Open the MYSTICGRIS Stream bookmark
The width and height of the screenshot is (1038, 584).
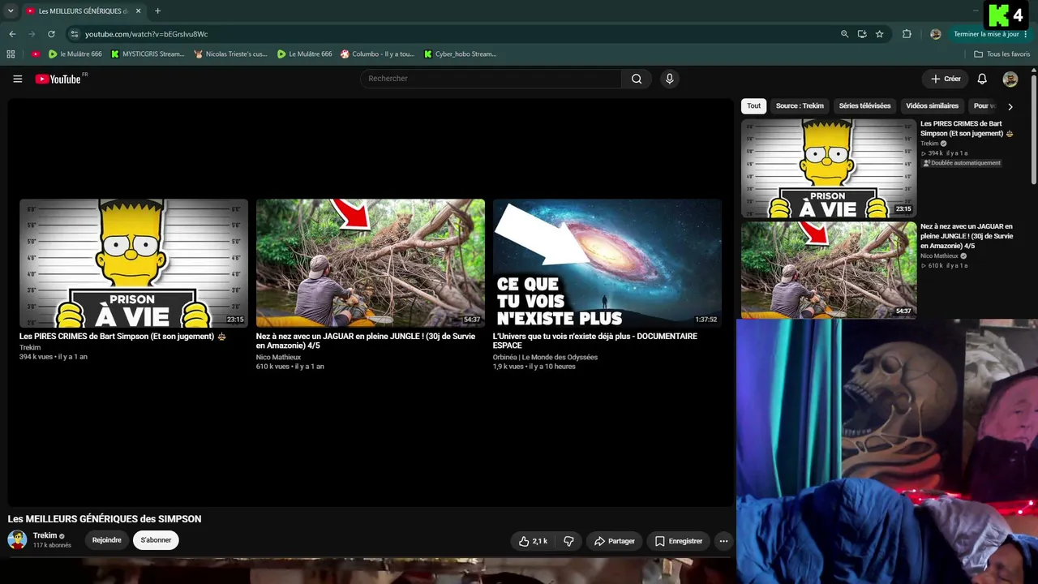(x=148, y=54)
